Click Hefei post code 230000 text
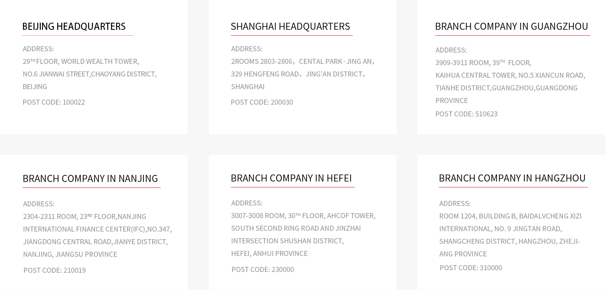This screenshot has width=605, height=290. [x=263, y=269]
